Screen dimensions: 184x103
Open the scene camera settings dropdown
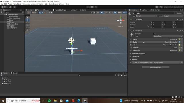[120, 13]
